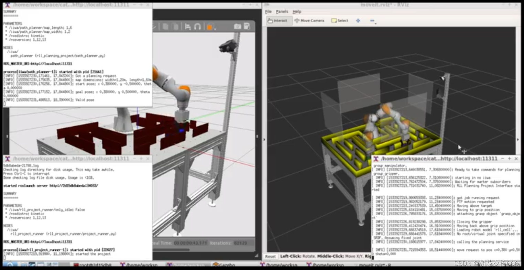Viewport: 524px width, 270px height.
Task: Take a screenshot with Gazebo camera icon
Action: [x=237, y=26]
